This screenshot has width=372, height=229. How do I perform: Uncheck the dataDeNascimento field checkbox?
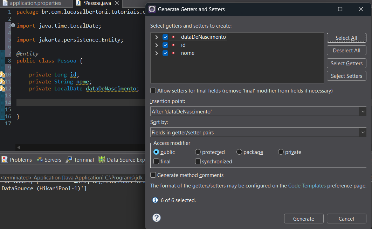pyautogui.click(x=165, y=37)
